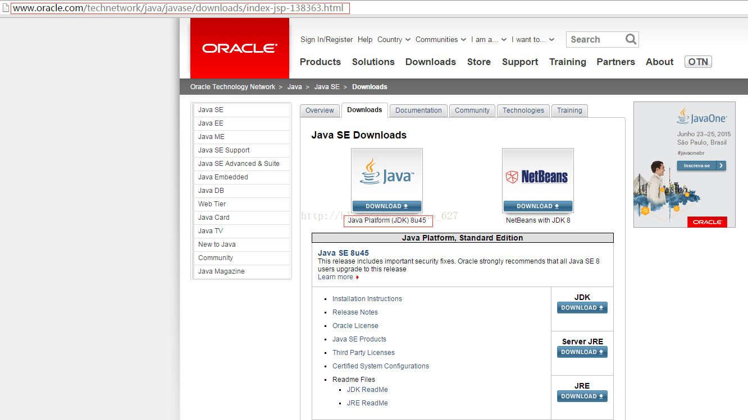This screenshot has width=748, height=420.
Task: Click the Server JRE Download button
Action: [x=582, y=352]
